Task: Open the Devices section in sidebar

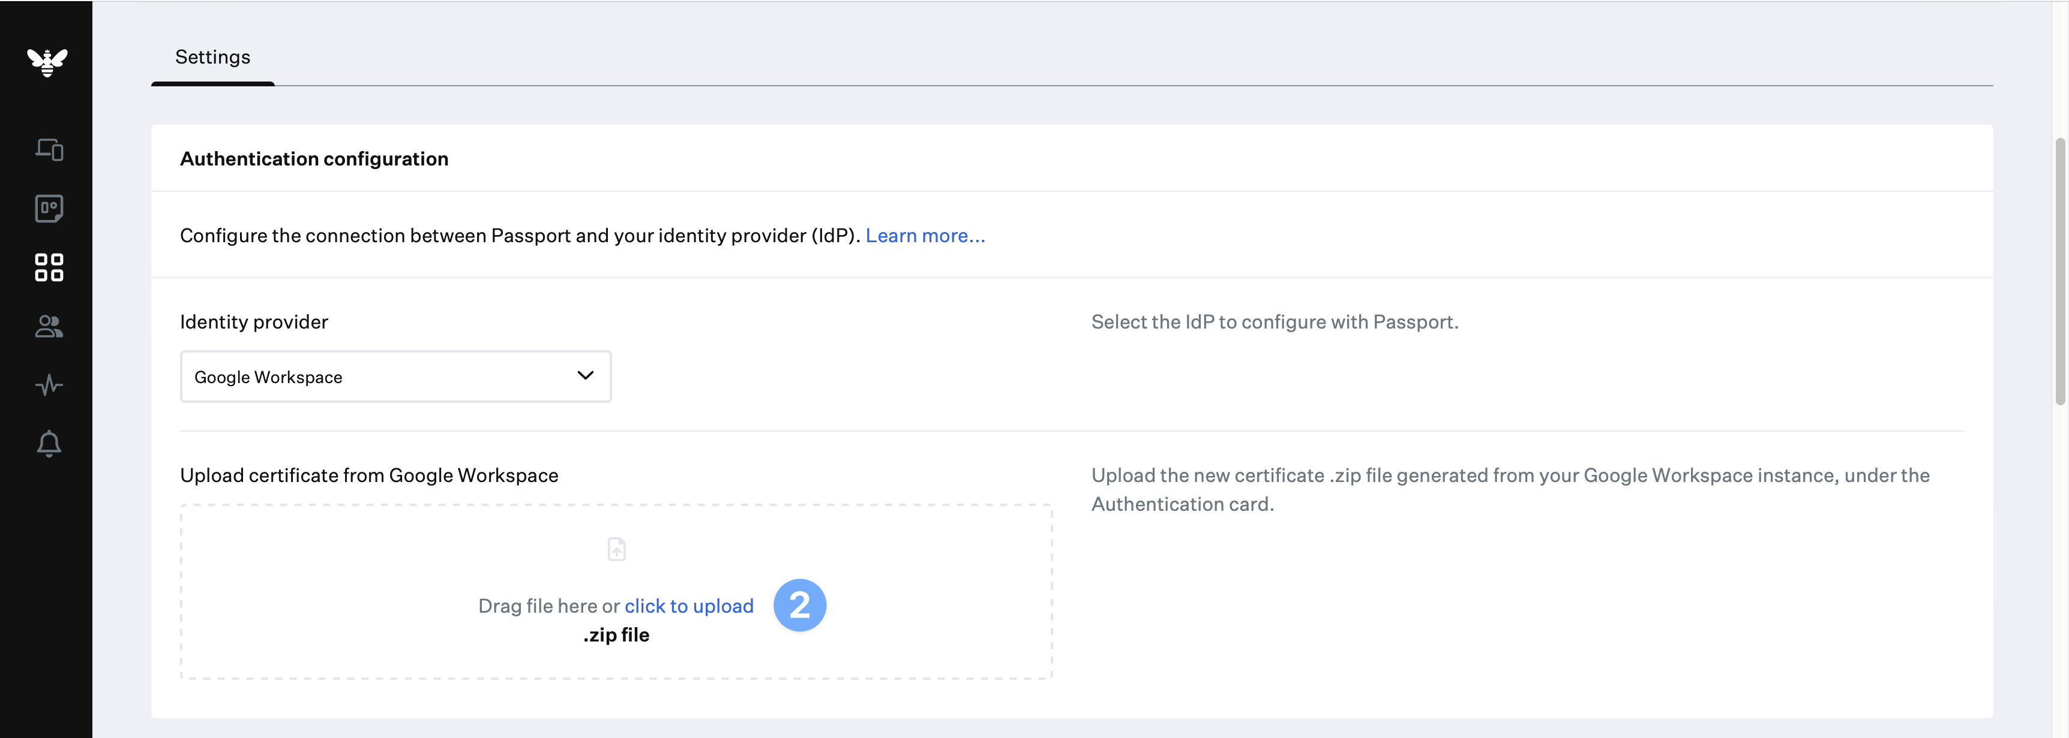Action: coord(49,150)
